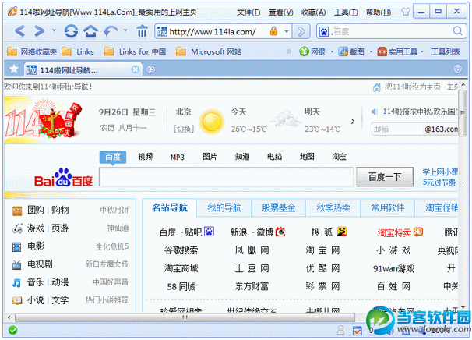Click the 团购 category link
The height and width of the screenshot is (340, 472).
(x=36, y=210)
